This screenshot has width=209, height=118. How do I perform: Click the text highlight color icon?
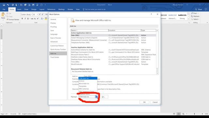tap(46, 19)
